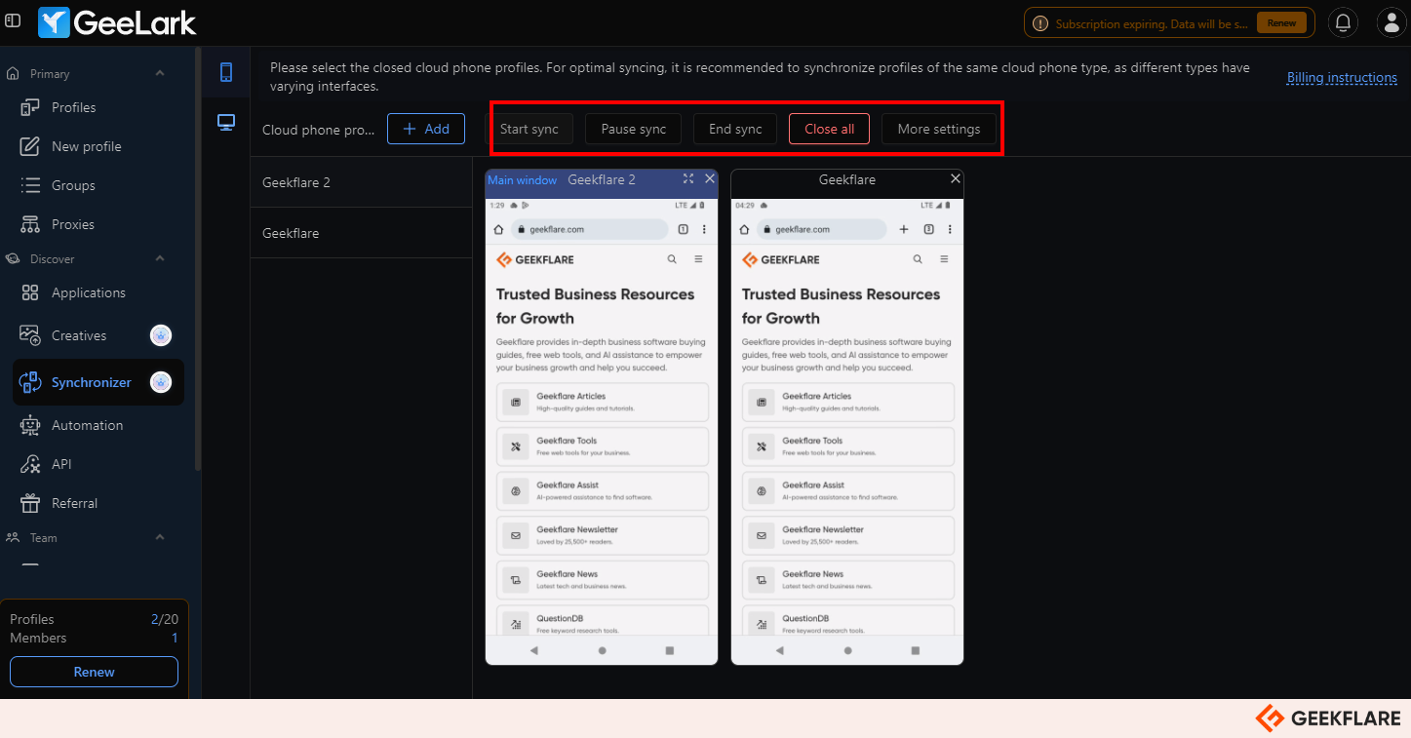Click the Renew button at the sidebar bottom
Viewport: 1411px width, 738px height.
(x=94, y=672)
